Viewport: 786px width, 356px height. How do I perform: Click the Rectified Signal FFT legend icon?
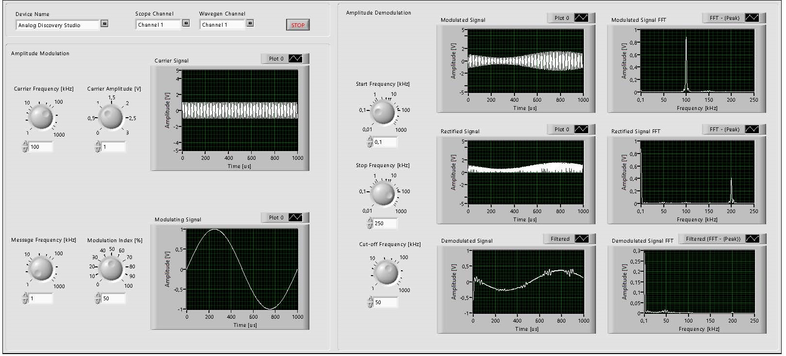tap(752, 129)
